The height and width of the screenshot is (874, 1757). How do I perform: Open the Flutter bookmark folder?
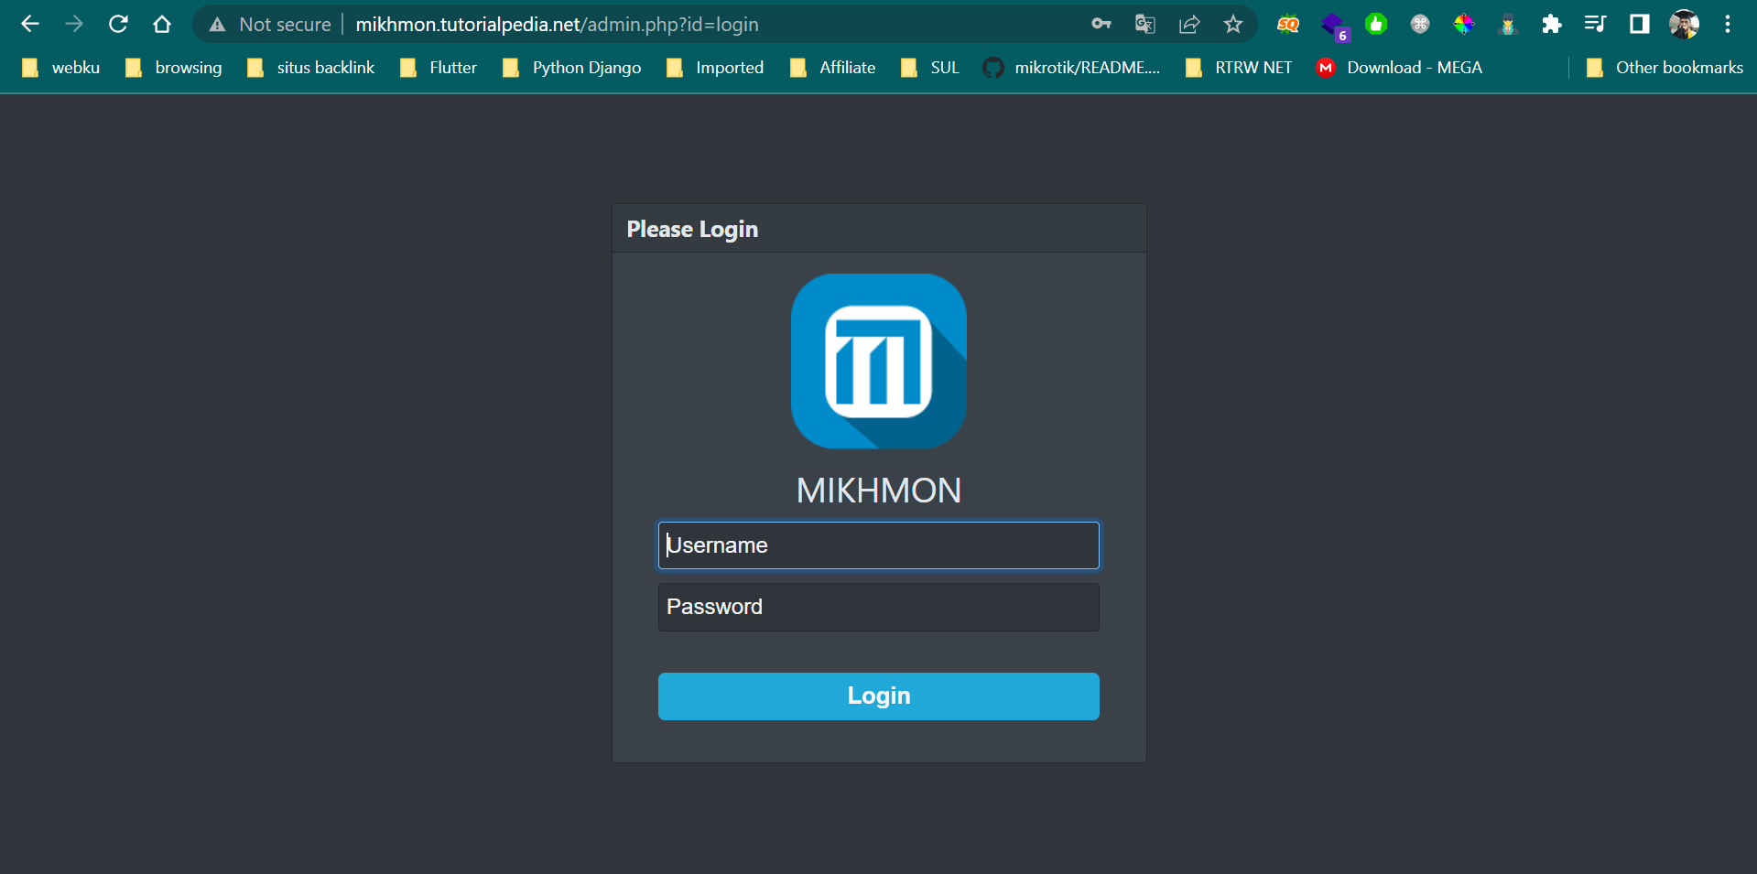(x=439, y=68)
